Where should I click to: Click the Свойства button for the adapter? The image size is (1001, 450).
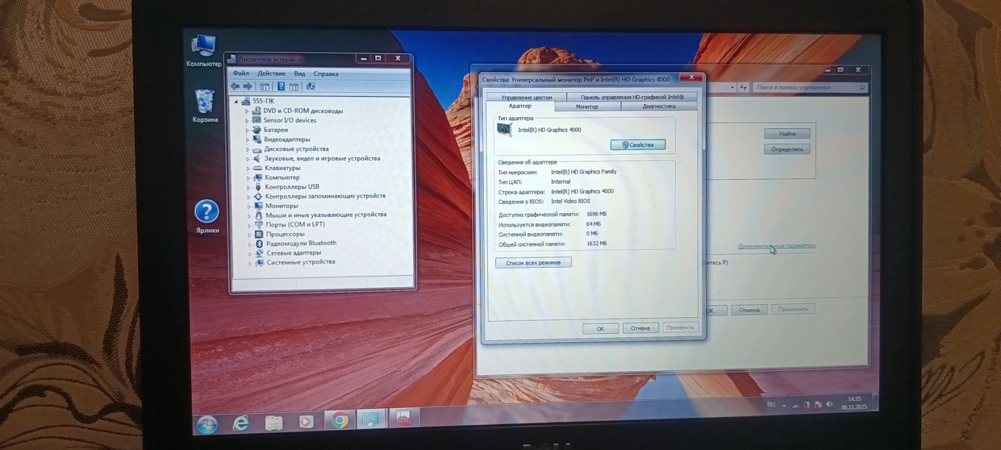(x=638, y=145)
